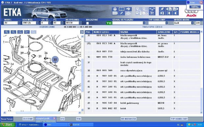Click the green TE icon
The height and width of the screenshot is (127, 204).
pos(109,23)
